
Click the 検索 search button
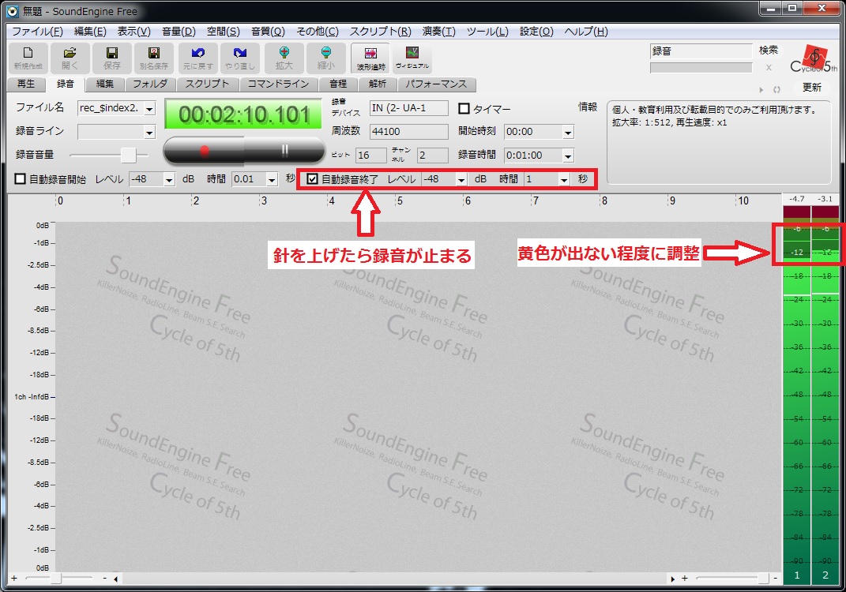tap(769, 51)
